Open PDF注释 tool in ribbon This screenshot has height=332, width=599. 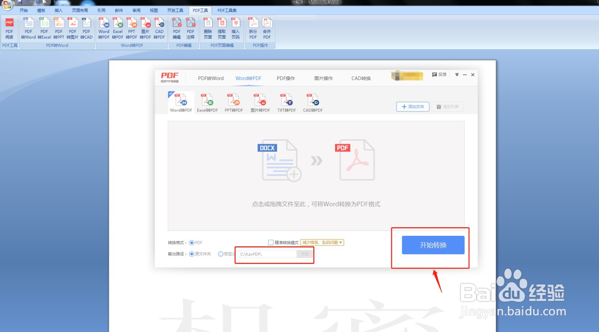(191, 29)
